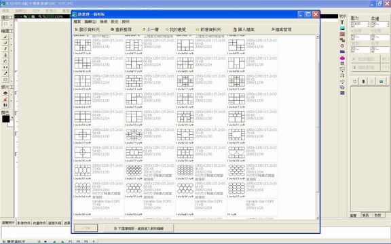Image resolution: width=391 pixels, height=244 pixels.
Task: Expand brush tool options arrow
Action: click(x=11, y=38)
